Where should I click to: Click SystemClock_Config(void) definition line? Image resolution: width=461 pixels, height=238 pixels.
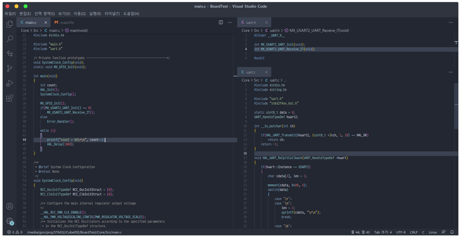point(58,181)
